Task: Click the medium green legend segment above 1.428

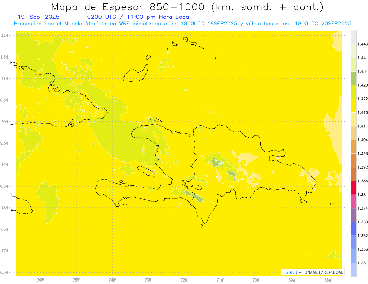Action: pos(354,78)
